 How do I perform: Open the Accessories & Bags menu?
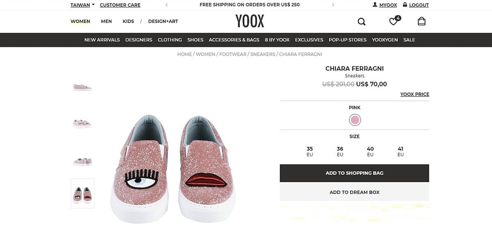234,40
